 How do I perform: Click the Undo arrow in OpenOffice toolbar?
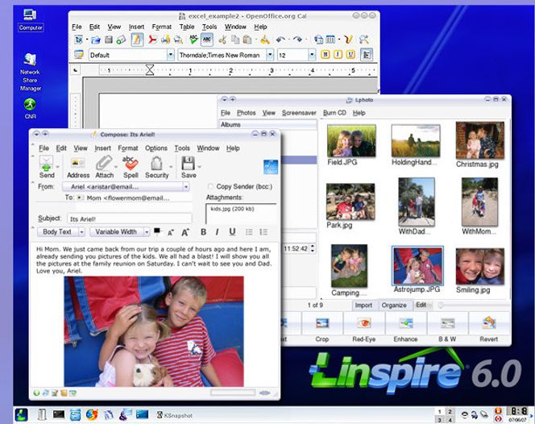280,39
